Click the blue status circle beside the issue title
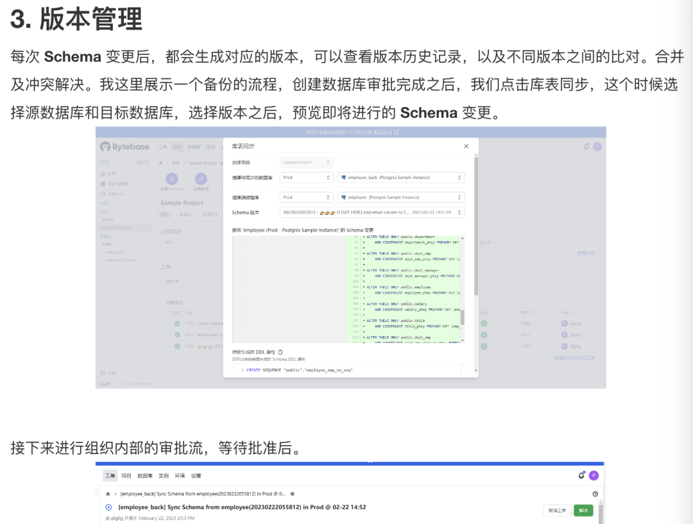 108,507
